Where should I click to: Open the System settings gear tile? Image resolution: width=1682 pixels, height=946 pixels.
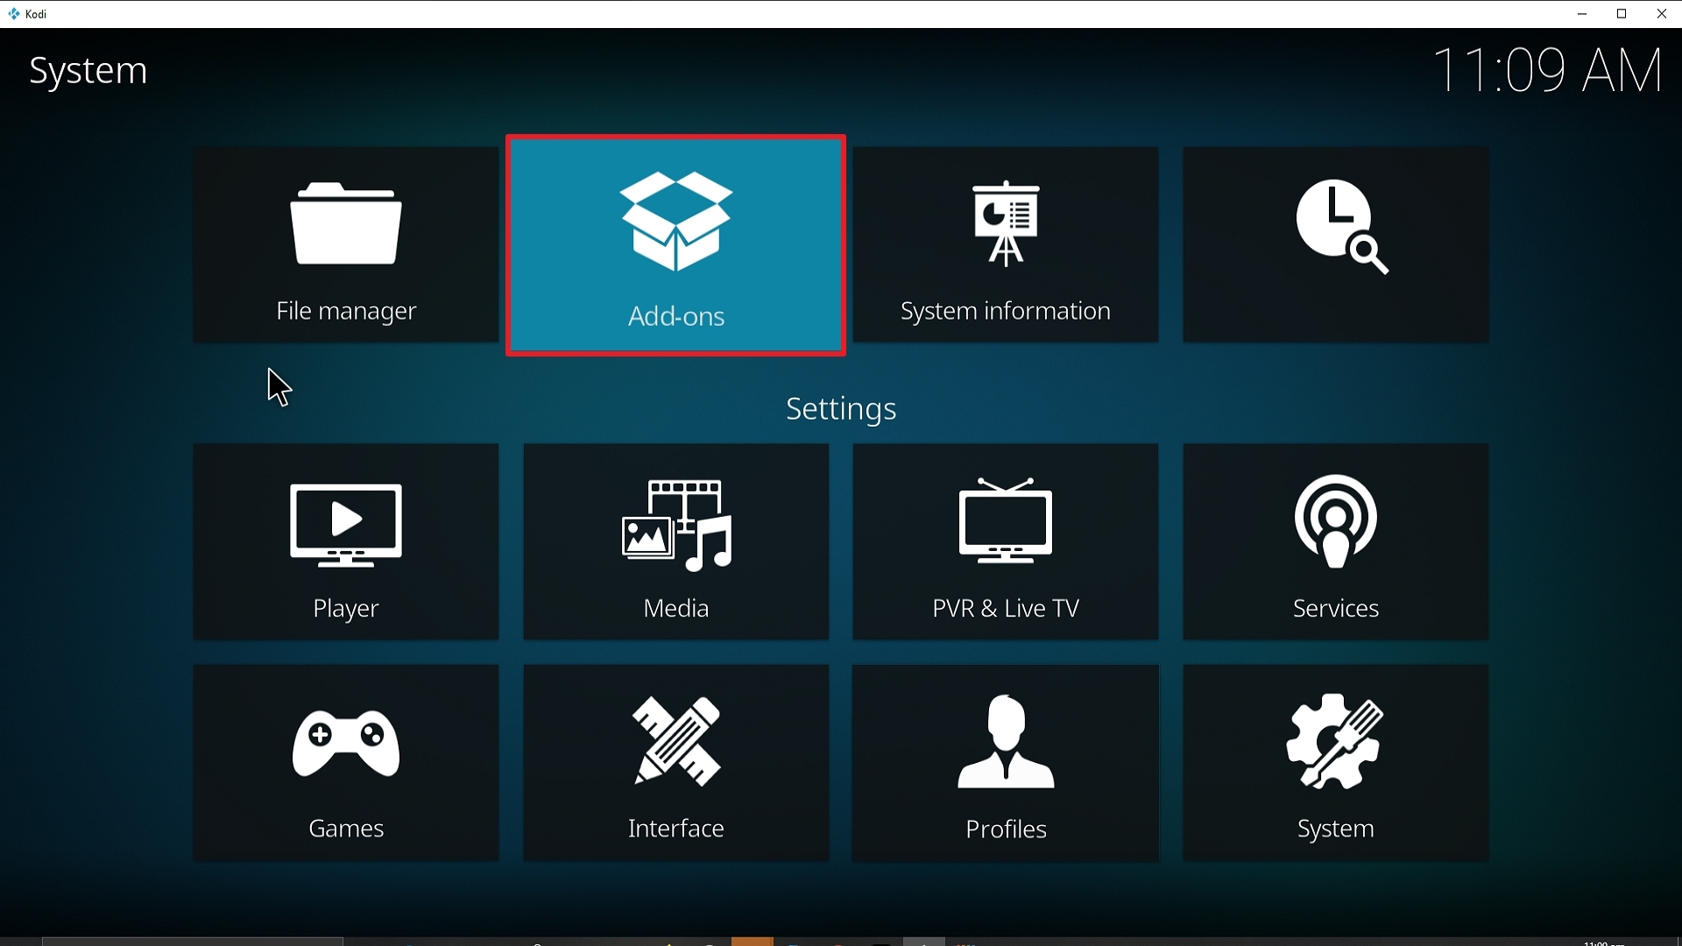pos(1336,763)
